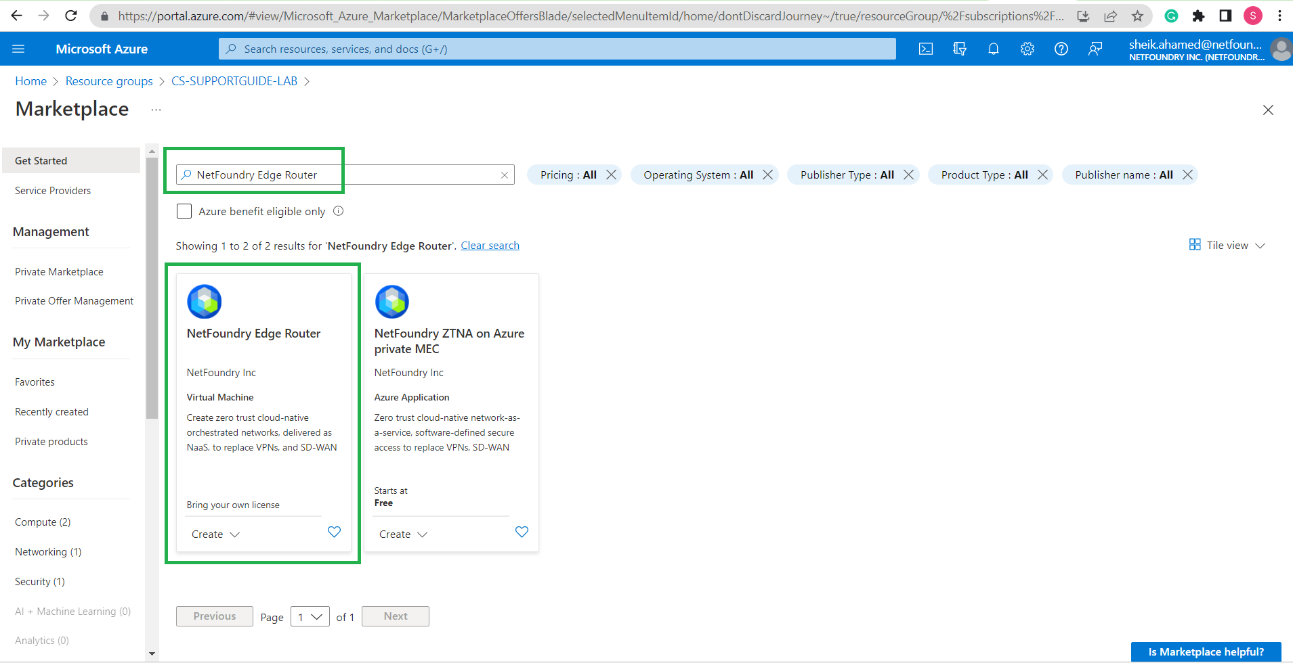
Task: Favorite the NetFoundry Edge Router offer
Action: point(334,532)
